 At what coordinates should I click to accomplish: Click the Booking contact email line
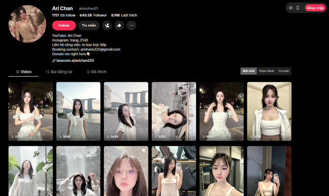86,49
